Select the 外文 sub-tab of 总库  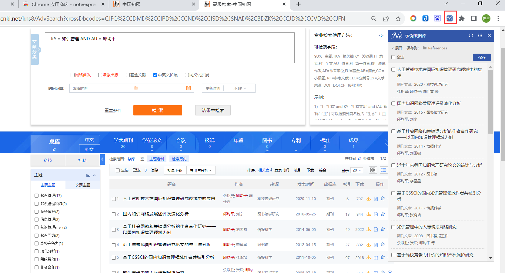(x=89, y=149)
